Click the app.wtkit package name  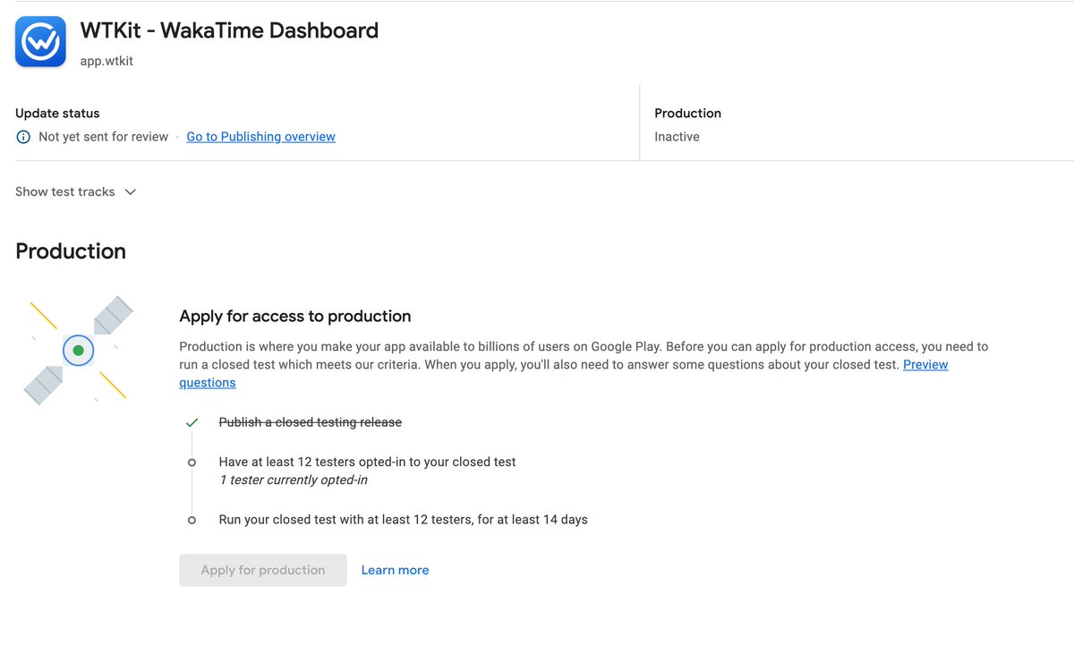click(107, 62)
